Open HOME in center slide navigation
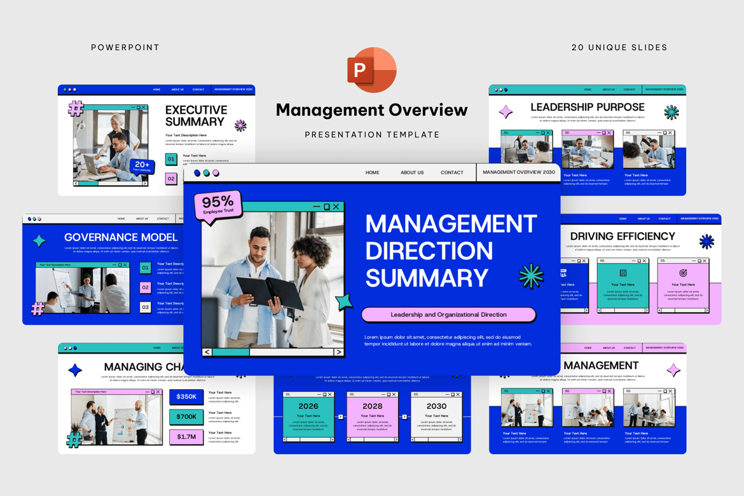The width and height of the screenshot is (744, 496). pos(373,173)
